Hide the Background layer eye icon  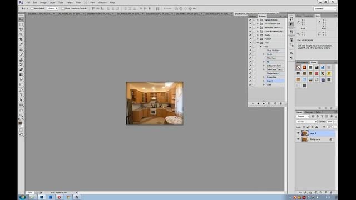[x=298, y=139]
